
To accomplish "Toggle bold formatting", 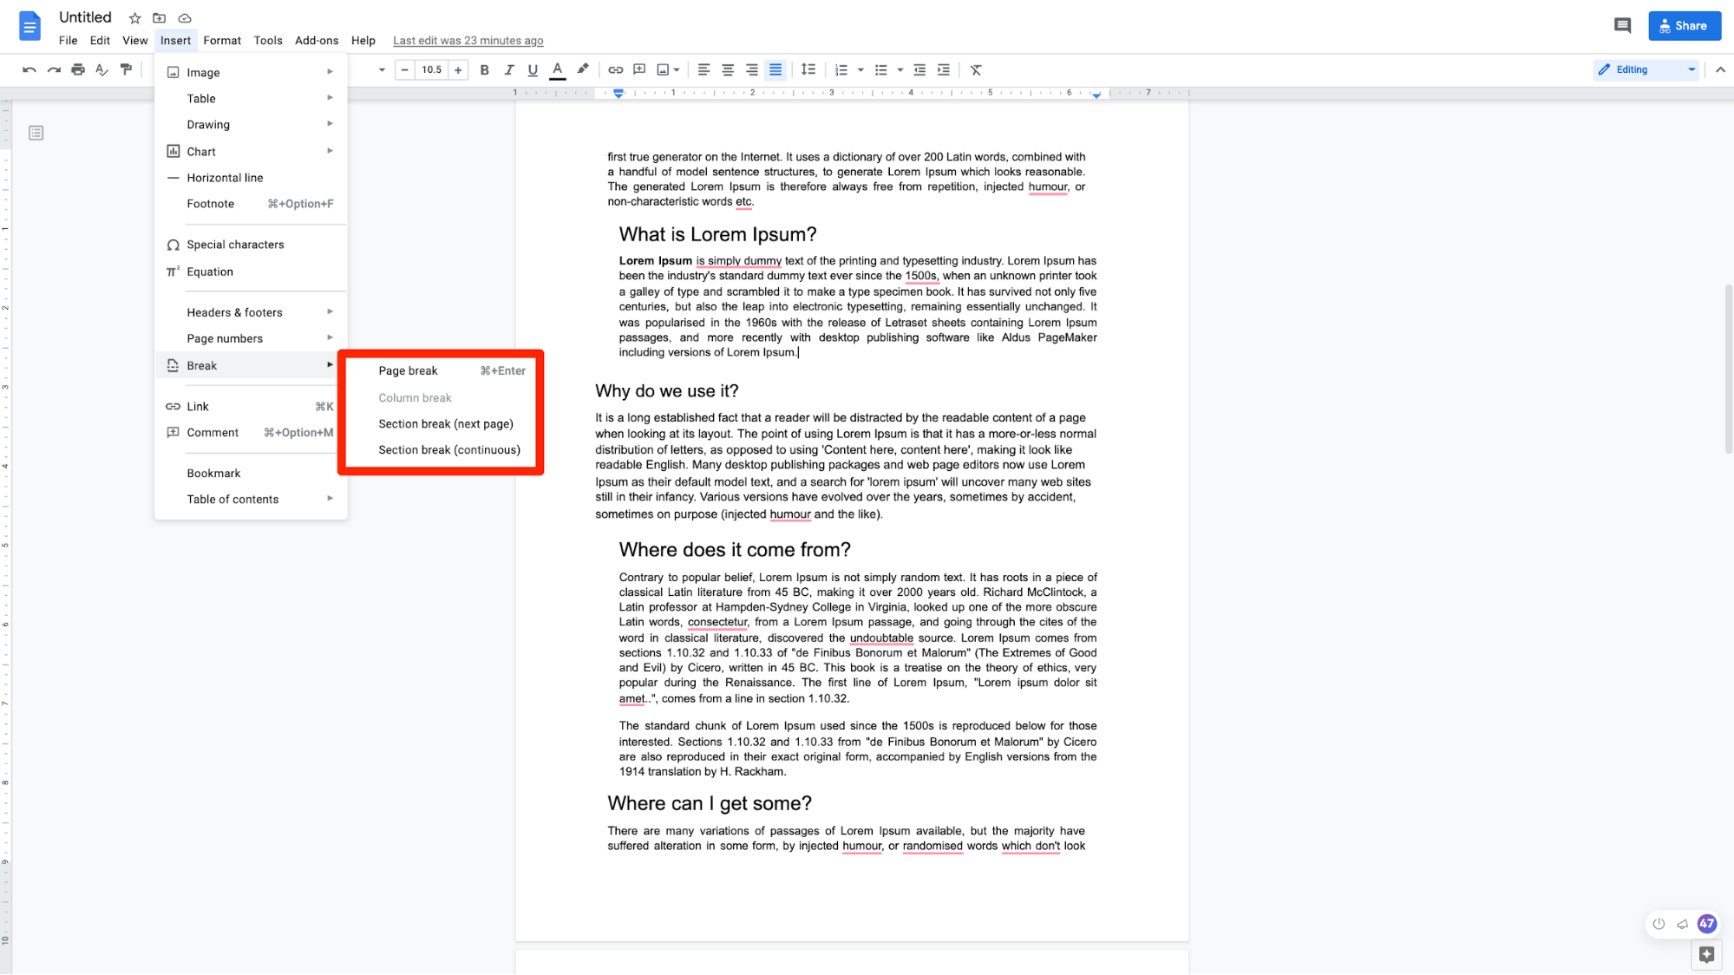I will (484, 69).
